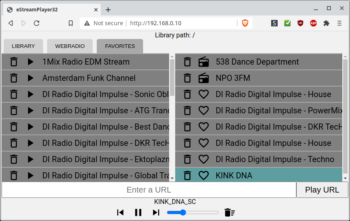Select KINK DNA playlist item
The width and height of the screenshot is (350, 221).
[259, 175]
